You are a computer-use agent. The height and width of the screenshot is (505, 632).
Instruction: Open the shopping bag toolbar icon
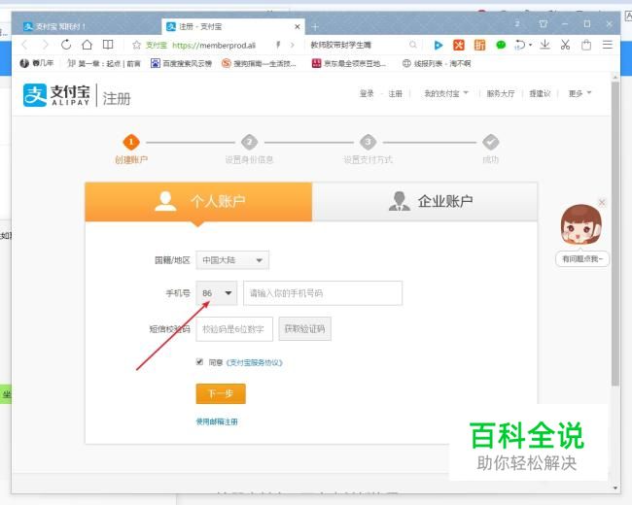point(586,45)
